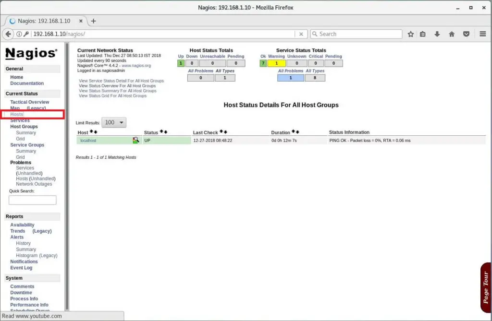Image resolution: width=492 pixels, height=321 pixels.
Task: Open new tab with plus button
Action: [x=93, y=21]
